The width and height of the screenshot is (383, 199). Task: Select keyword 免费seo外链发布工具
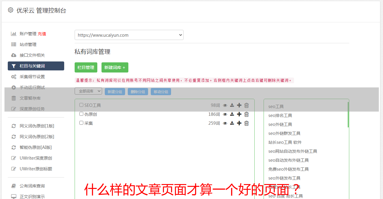coord(288,169)
